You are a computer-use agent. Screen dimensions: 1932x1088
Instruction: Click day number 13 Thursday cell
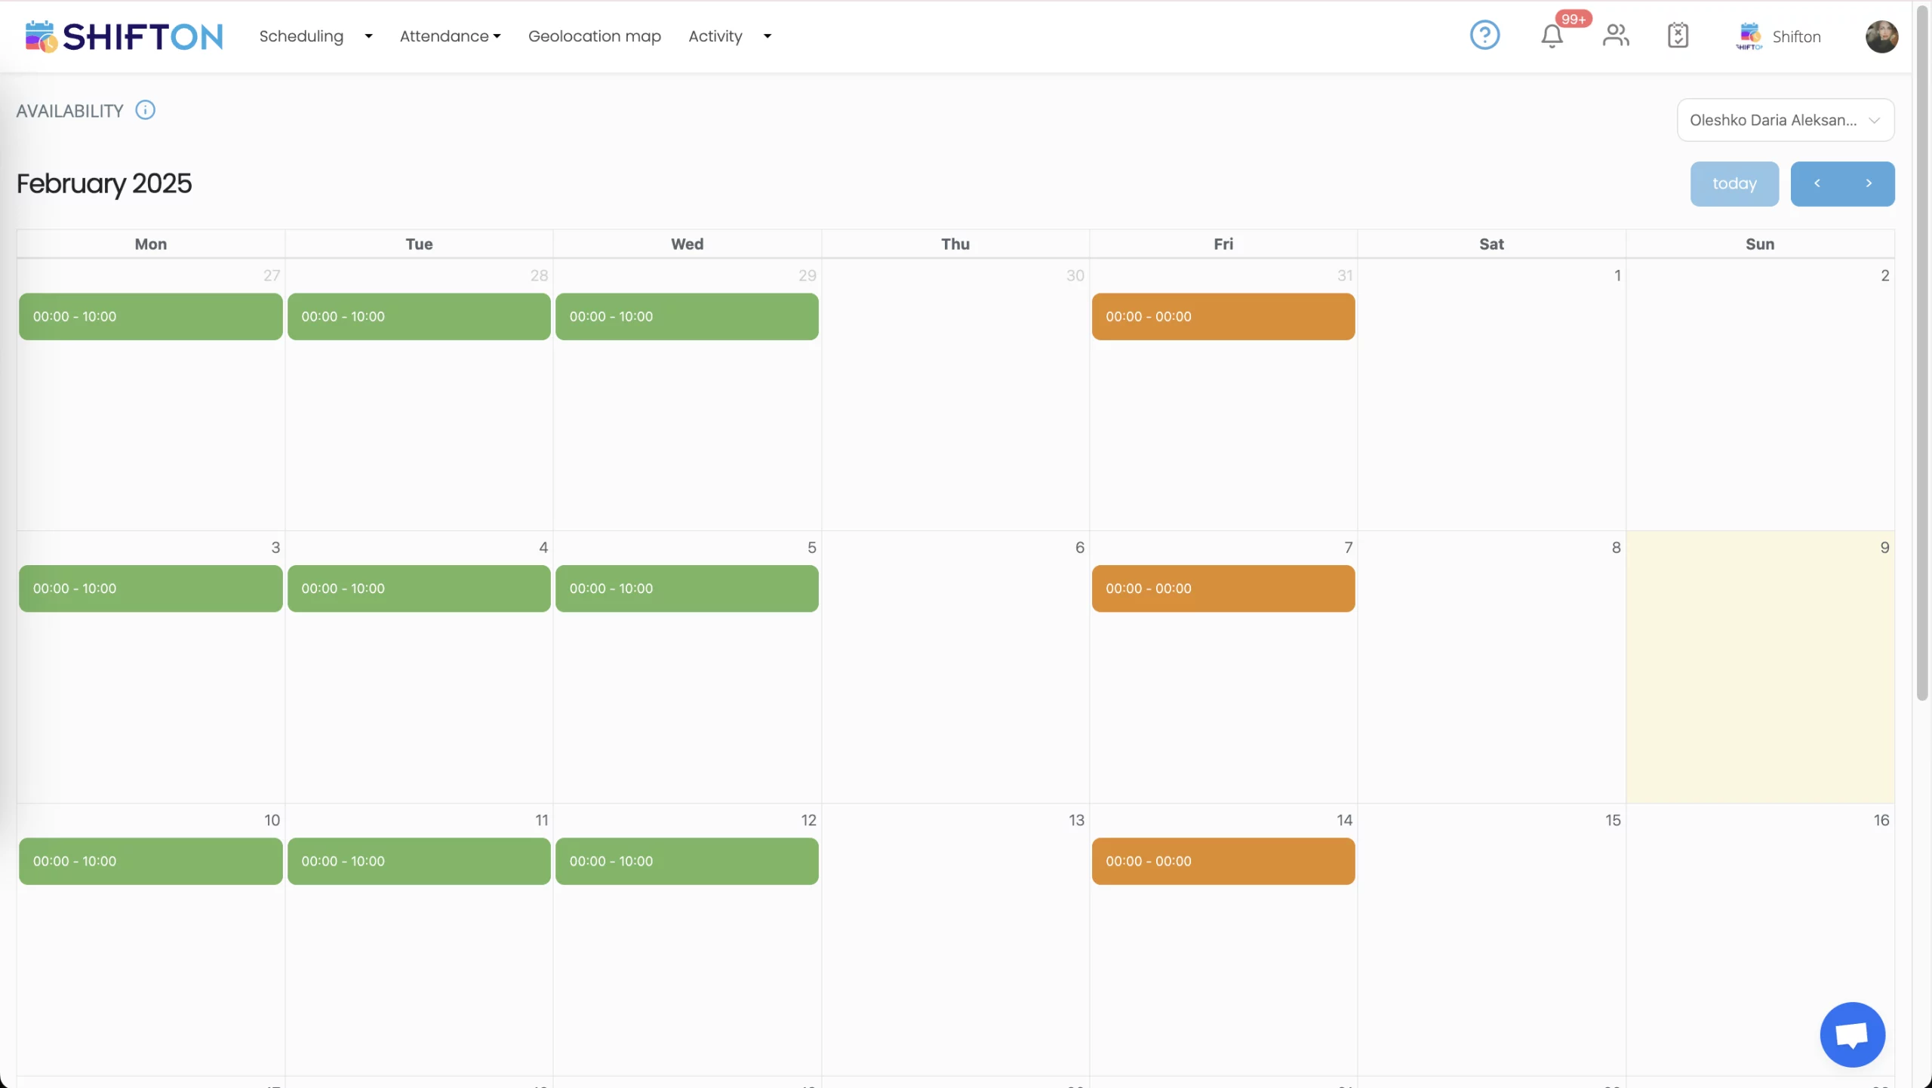click(955, 939)
